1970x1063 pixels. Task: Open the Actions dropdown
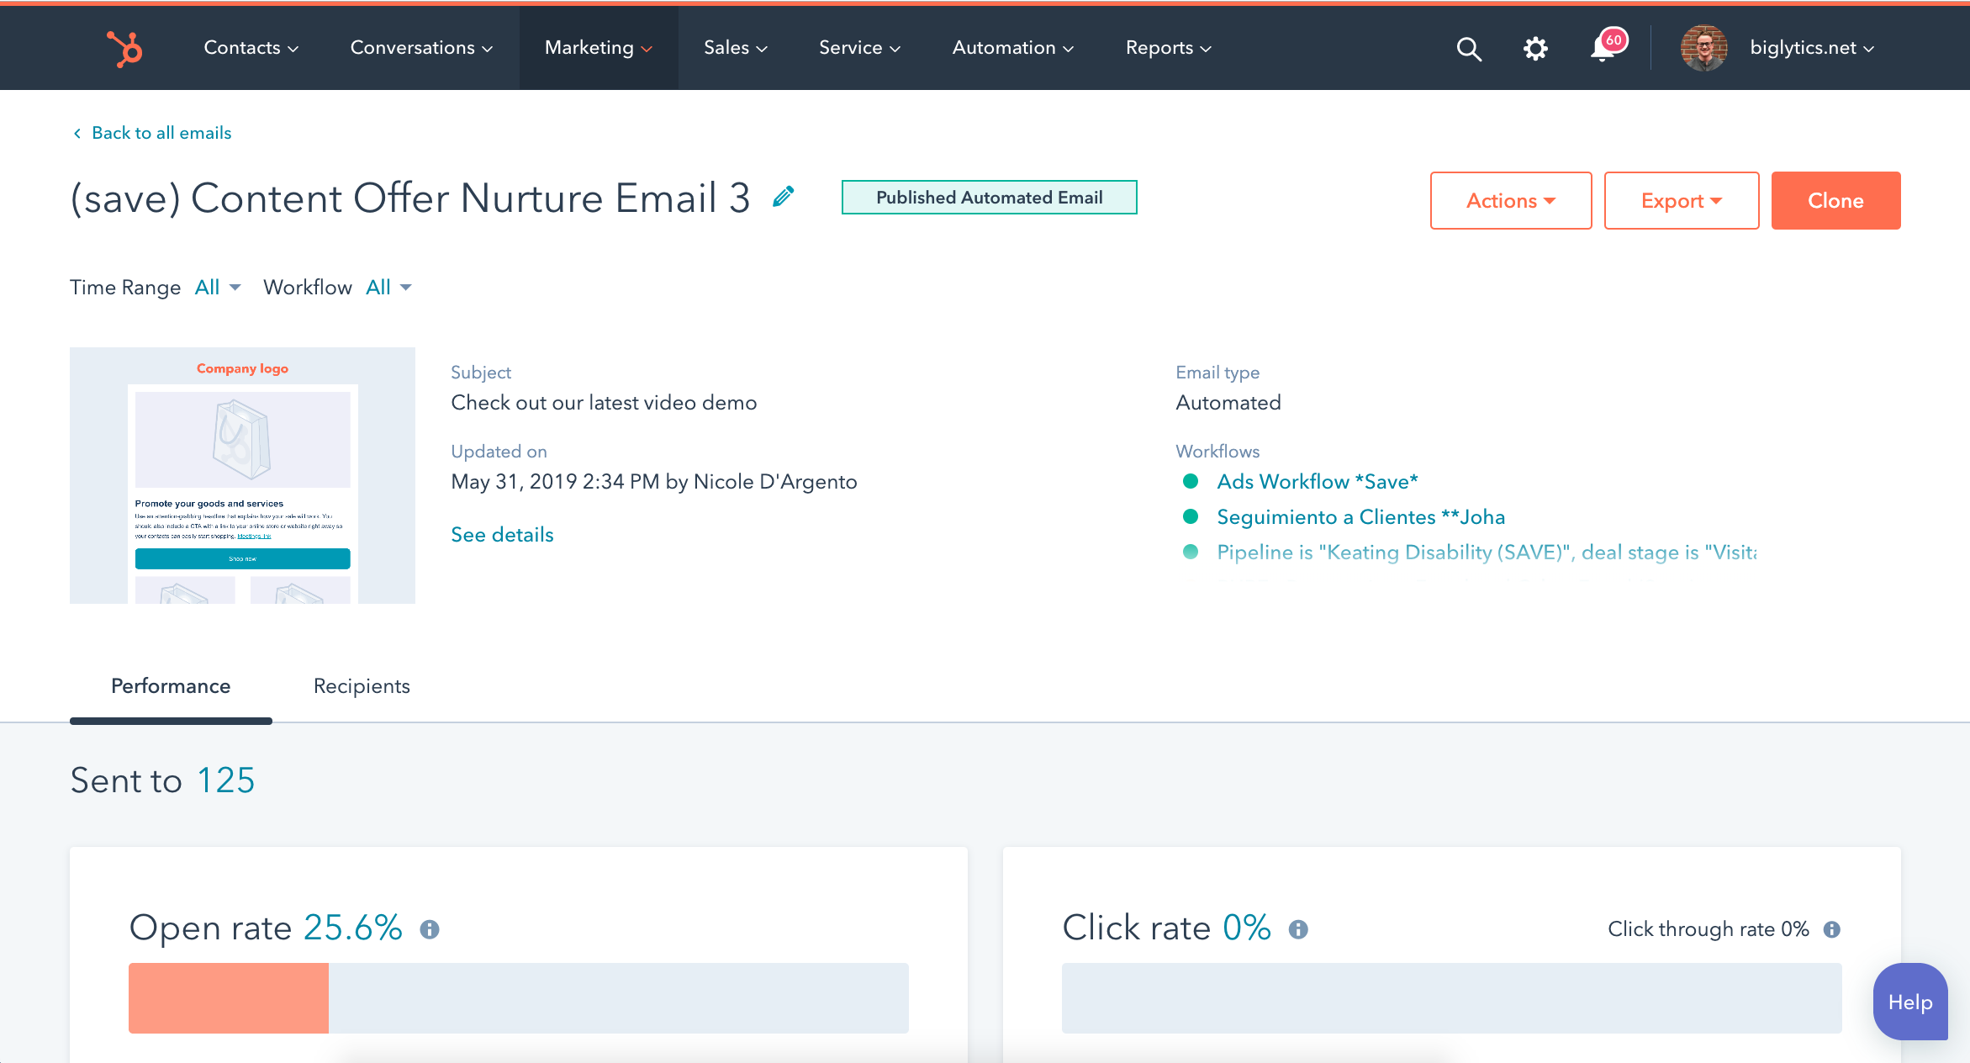click(1510, 200)
